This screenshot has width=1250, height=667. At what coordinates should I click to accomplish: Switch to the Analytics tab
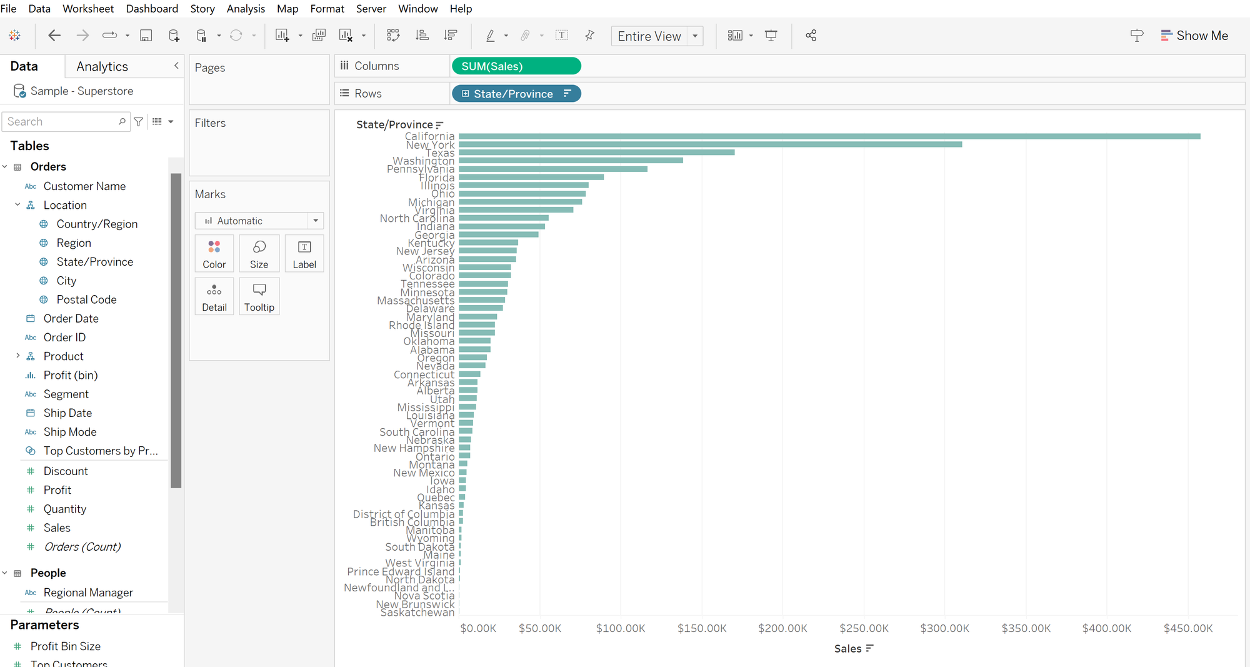[102, 66]
